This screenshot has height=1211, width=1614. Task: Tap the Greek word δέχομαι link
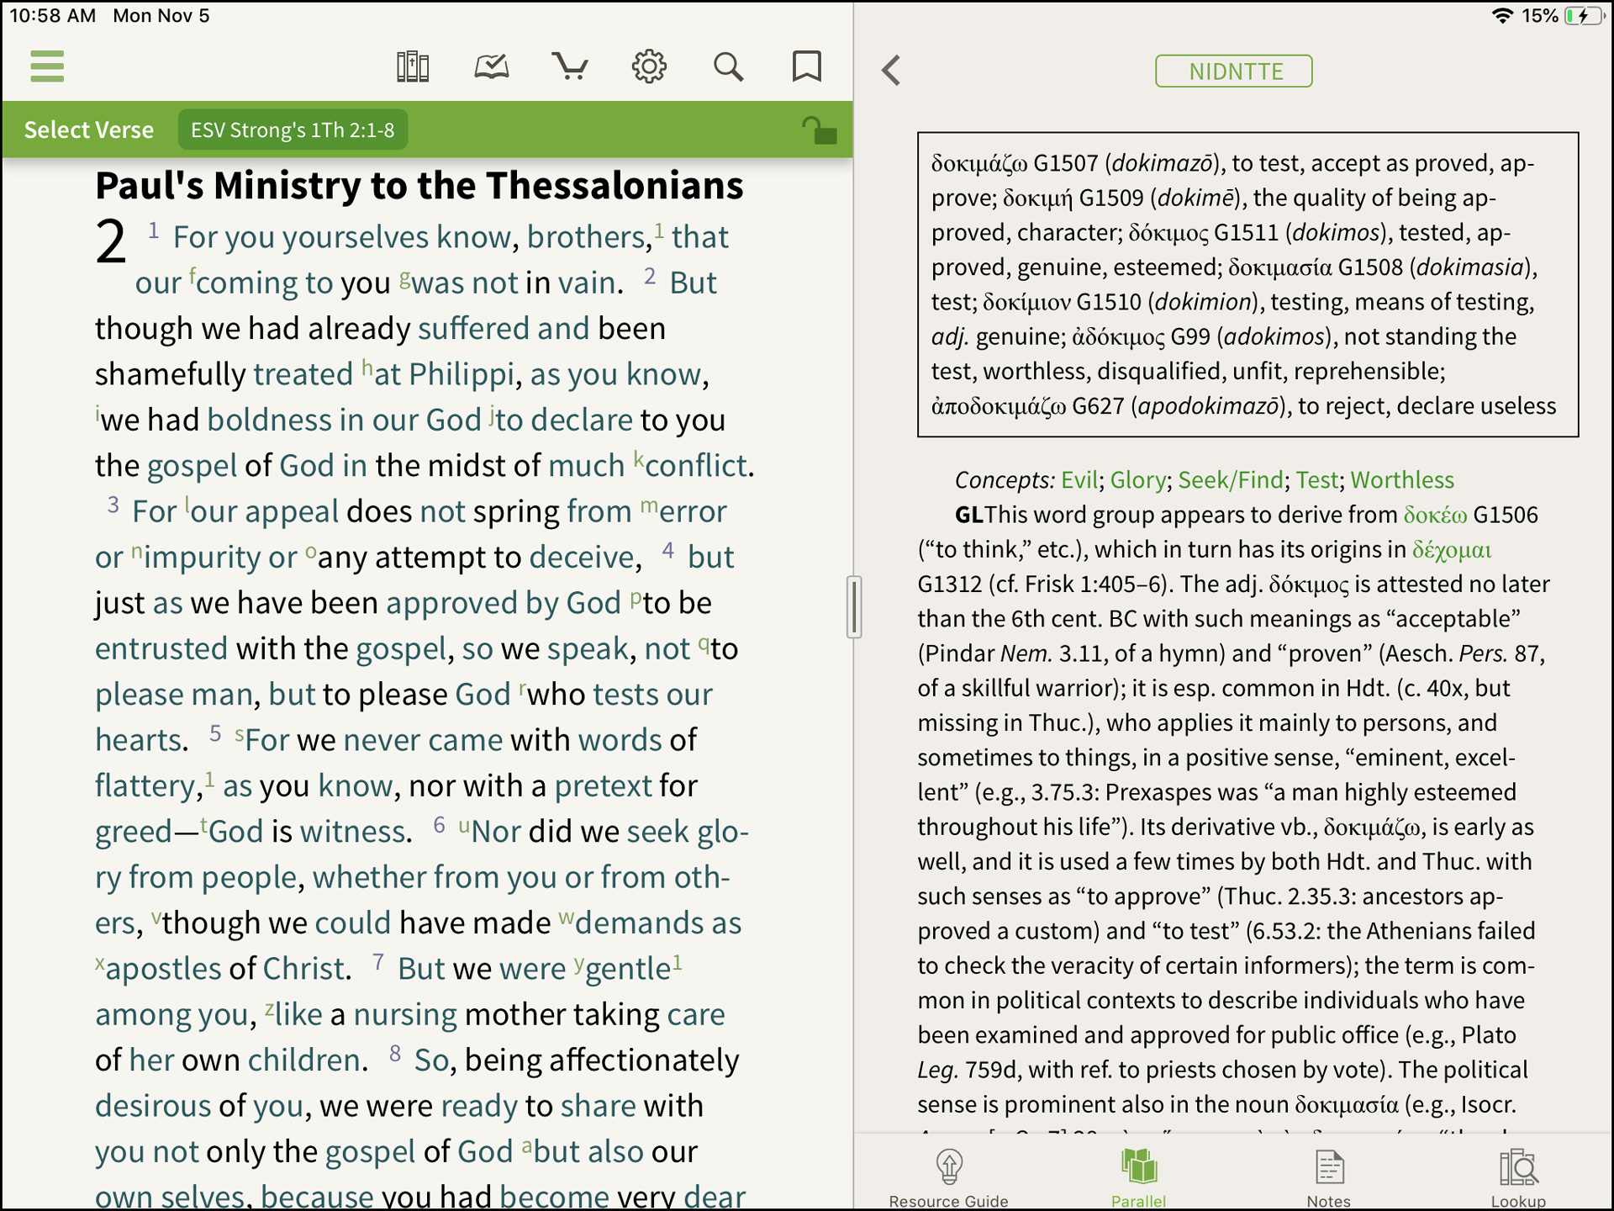[1452, 550]
